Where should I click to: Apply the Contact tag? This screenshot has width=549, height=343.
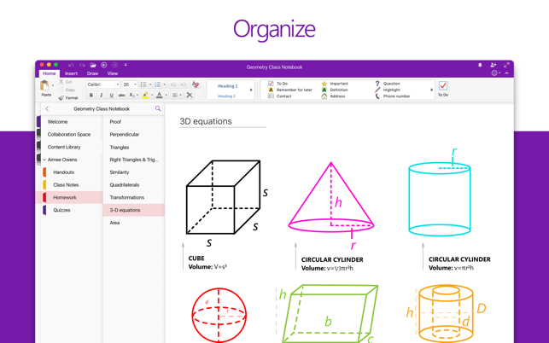click(x=280, y=96)
